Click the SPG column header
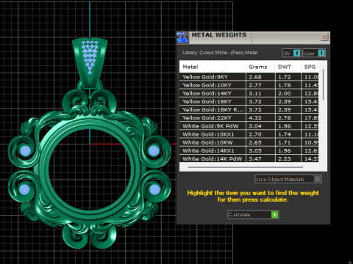This screenshot has height=264, width=353. click(x=310, y=67)
